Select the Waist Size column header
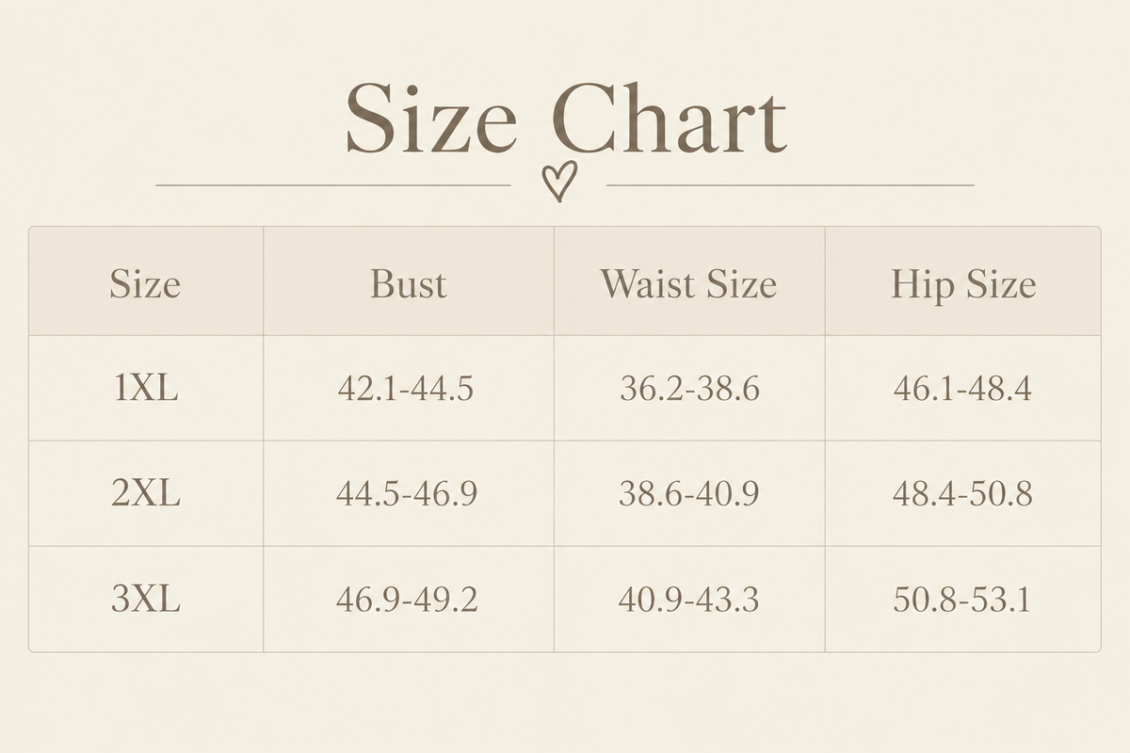Viewport: 1130px width, 753px height. pyautogui.click(x=689, y=283)
